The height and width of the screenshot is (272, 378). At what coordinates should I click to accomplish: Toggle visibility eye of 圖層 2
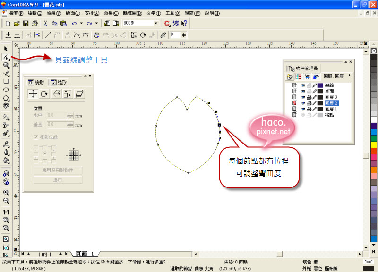[x=303, y=103]
